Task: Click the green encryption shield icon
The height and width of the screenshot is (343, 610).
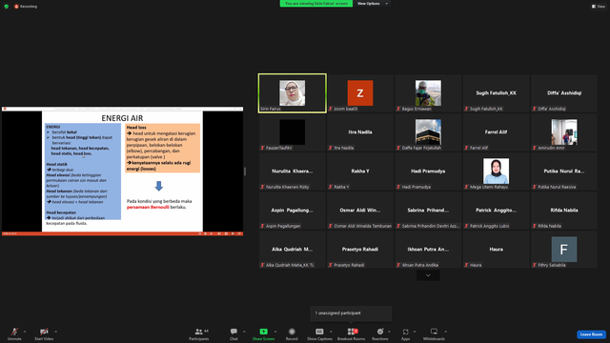Action: pyautogui.click(x=7, y=7)
